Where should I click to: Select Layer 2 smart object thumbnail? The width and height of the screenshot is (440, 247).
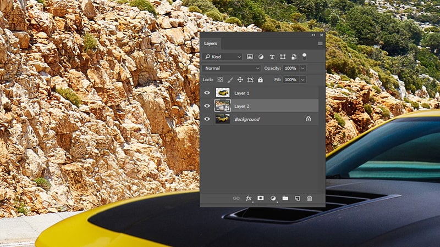[223, 106]
